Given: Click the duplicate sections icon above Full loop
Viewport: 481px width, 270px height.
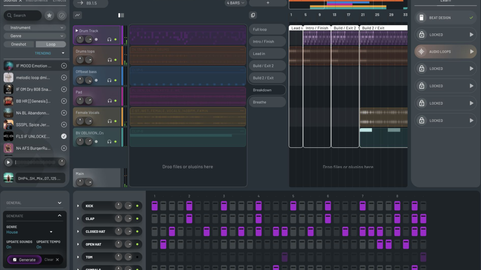Looking at the screenshot, I should 253,15.
